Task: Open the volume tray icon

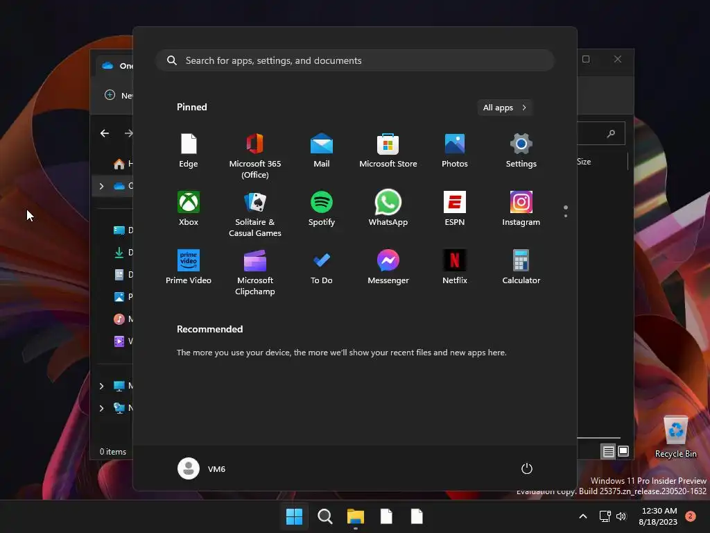Action: click(621, 516)
